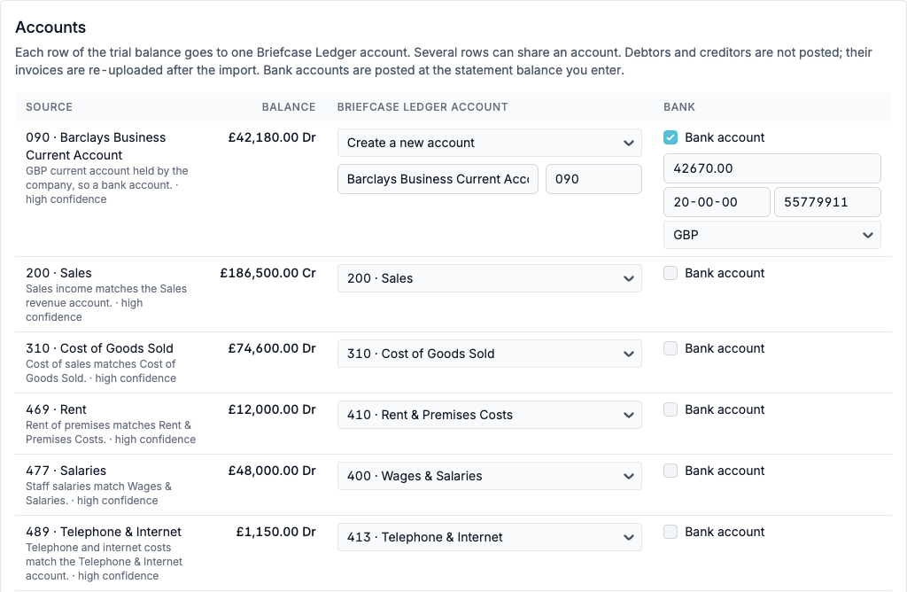This screenshot has width=907, height=592.
Task: Click the BANK column header
Action: pos(679,107)
